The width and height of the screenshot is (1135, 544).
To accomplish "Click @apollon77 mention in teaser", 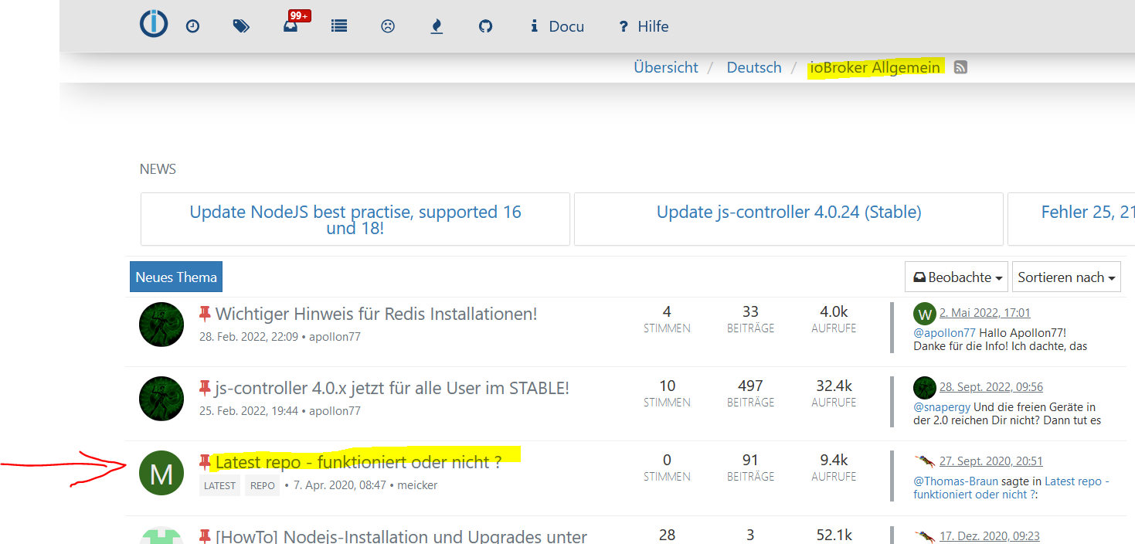I will [x=944, y=332].
